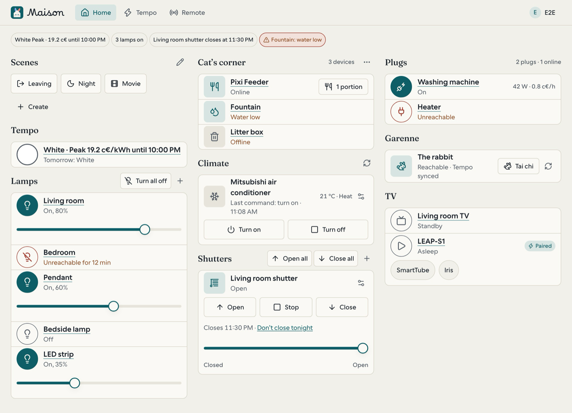Turn all lamps off
The height and width of the screenshot is (413, 572).
coord(146,181)
